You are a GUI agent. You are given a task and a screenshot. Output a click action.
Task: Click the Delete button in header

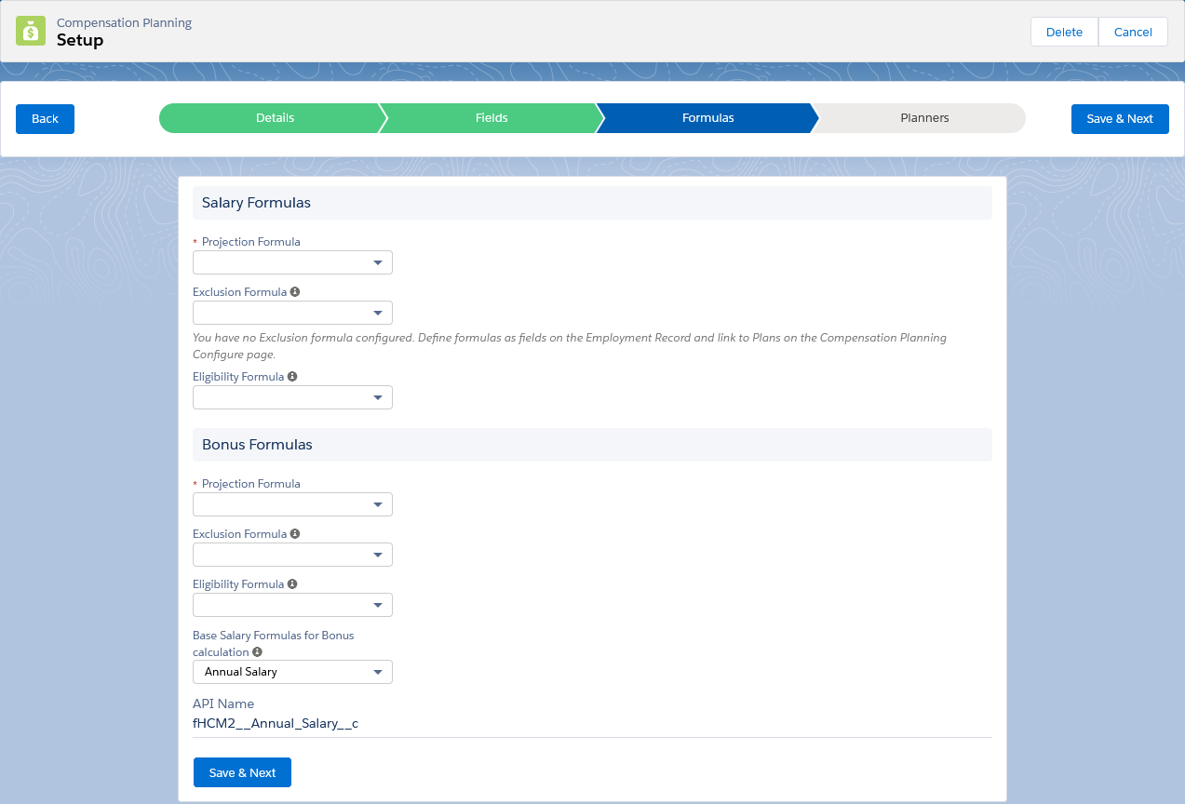[1064, 32]
